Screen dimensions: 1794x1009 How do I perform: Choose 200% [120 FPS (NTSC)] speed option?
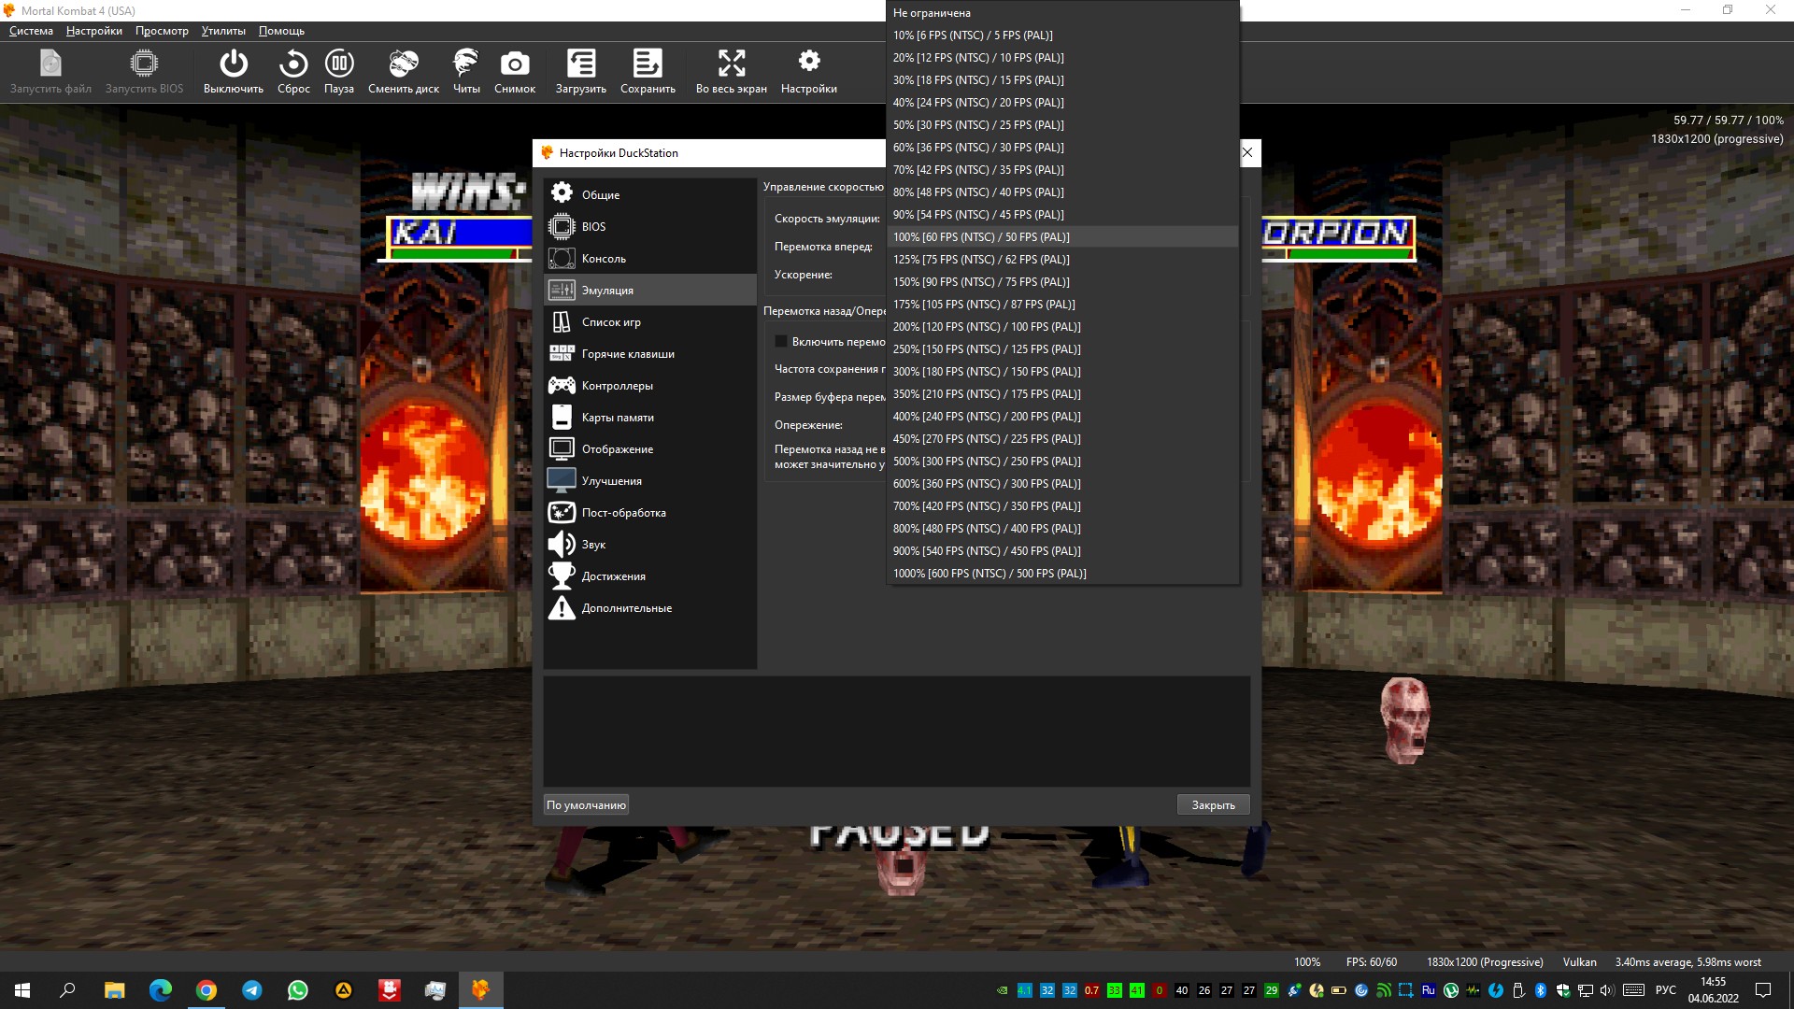1062,327
